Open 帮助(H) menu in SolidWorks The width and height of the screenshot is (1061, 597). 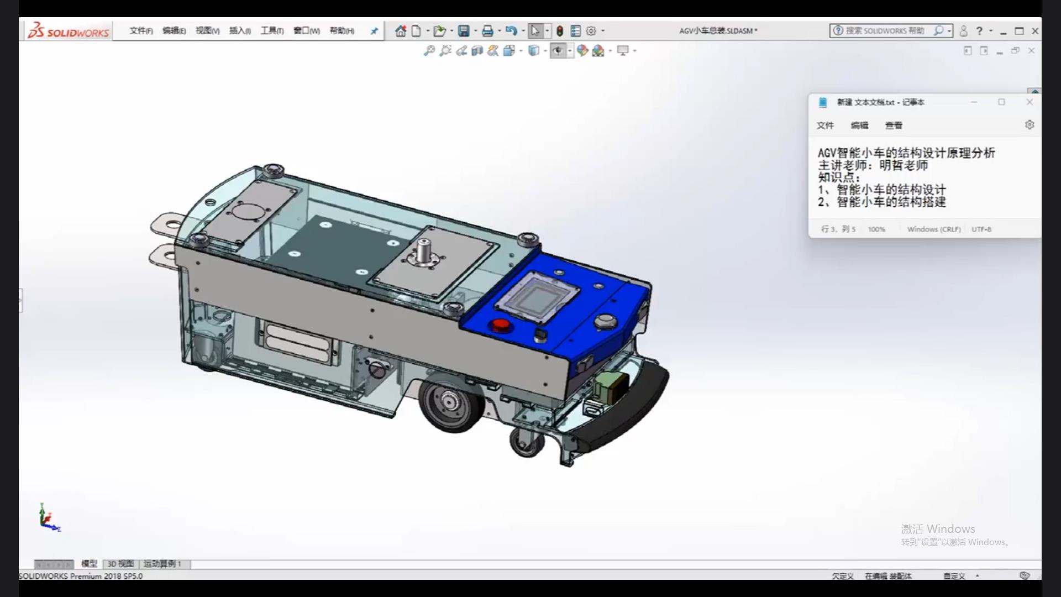tap(342, 31)
